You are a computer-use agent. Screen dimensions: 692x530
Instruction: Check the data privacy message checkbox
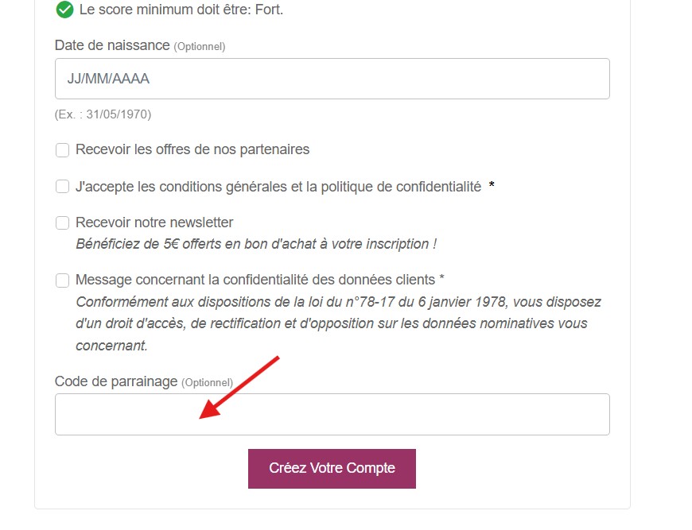coord(62,280)
